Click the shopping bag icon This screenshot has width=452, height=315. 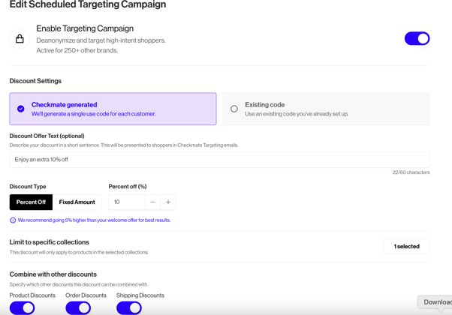tap(20, 38)
